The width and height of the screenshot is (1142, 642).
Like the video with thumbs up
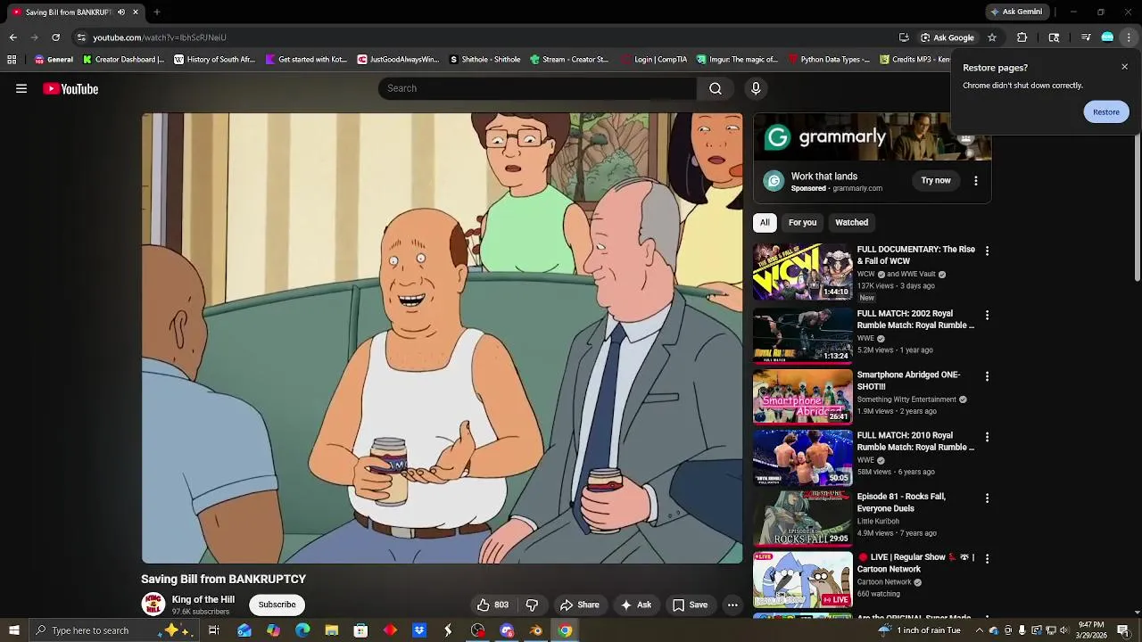[492, 605]
